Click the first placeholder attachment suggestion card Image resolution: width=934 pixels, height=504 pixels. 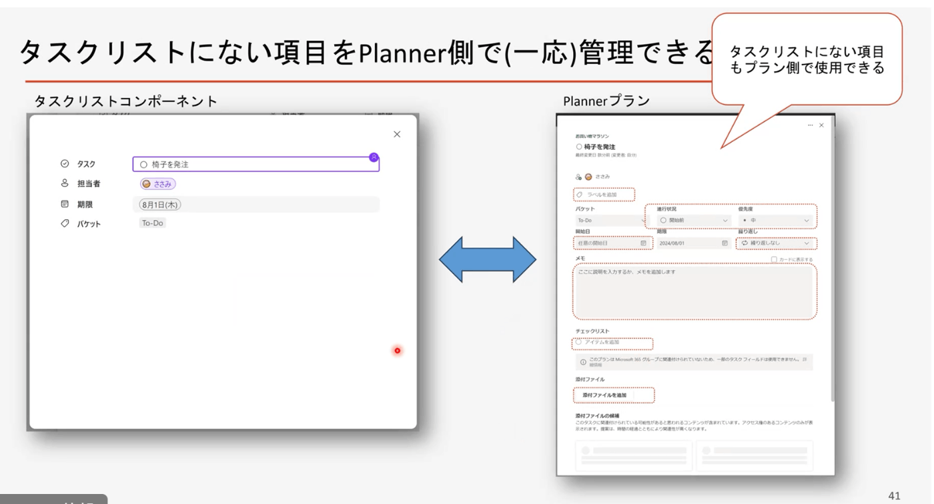[634, 457]
